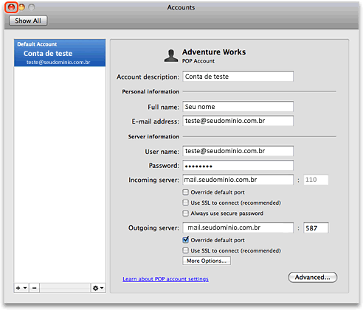Uncheck outgoing Override default port
The image size is (363, 310).
(186, 239)
